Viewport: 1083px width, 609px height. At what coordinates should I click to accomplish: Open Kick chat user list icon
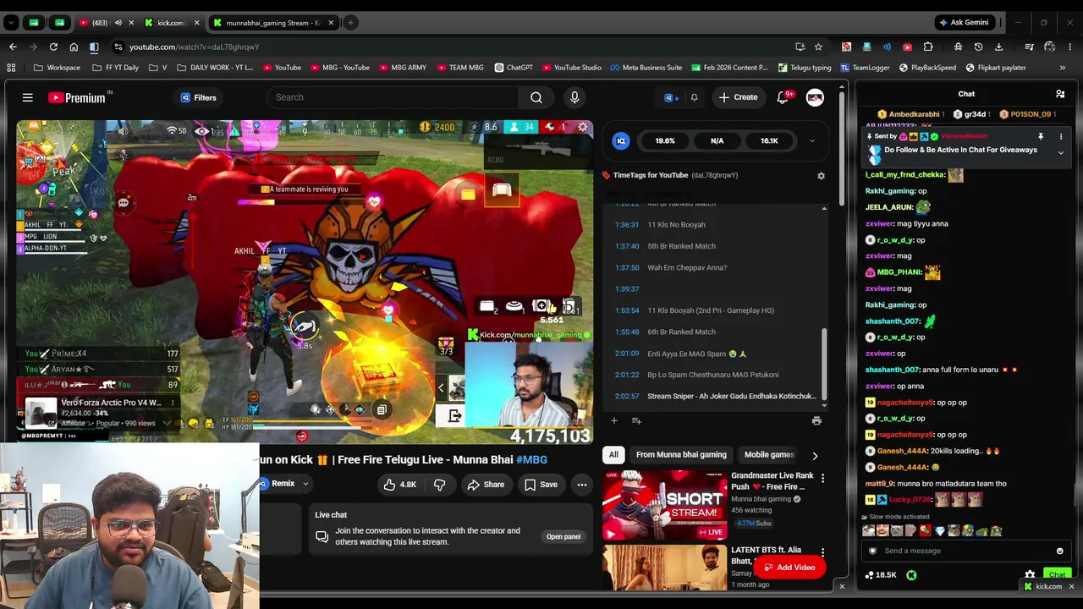(x=1060, y=94)
